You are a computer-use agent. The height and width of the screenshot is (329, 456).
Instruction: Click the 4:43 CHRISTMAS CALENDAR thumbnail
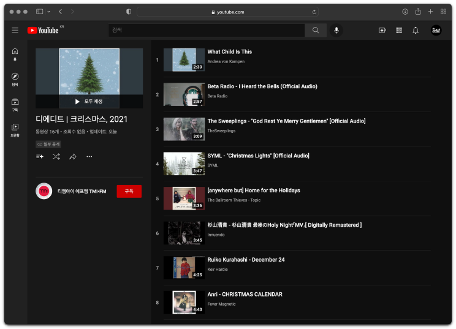tap(184, 302)
